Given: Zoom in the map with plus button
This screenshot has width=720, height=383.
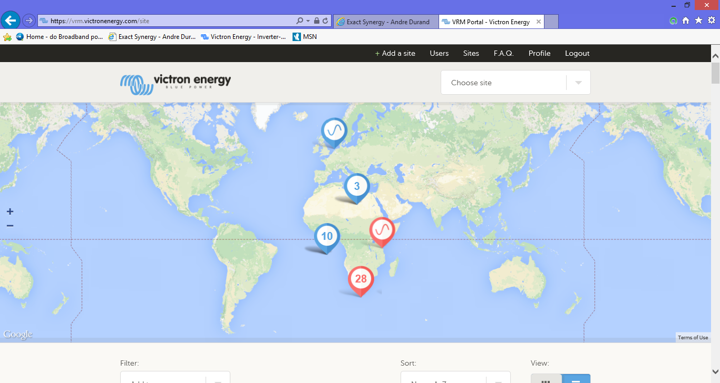Looking at the screenshot, I should click(10, 211).
